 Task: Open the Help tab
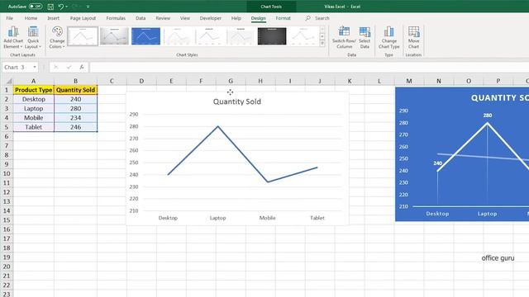coord(236,18)
